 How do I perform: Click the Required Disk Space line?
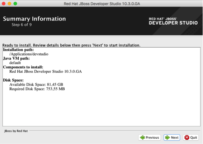pyautogui.click(x=37, y=89)
